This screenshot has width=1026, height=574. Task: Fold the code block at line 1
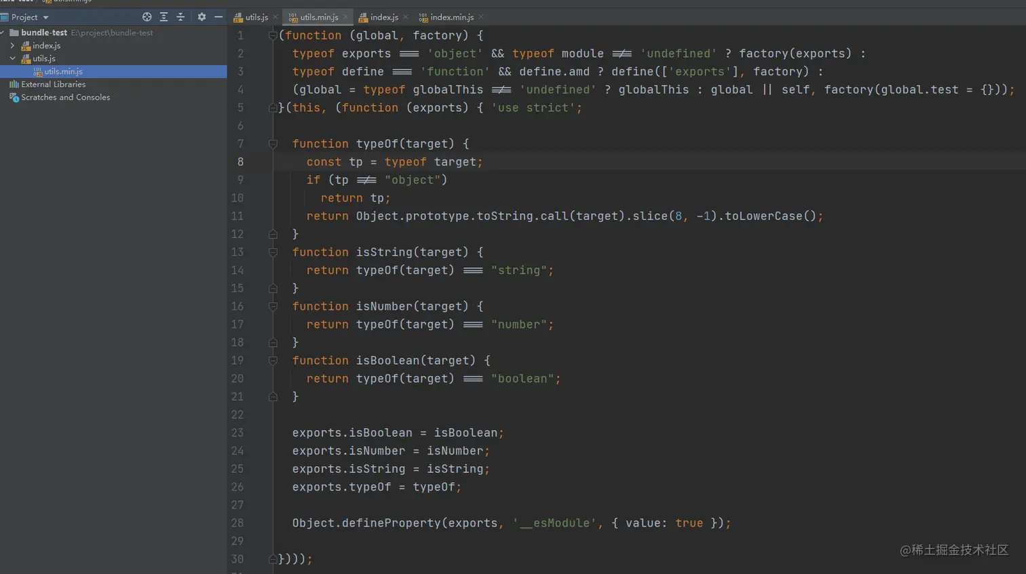pos(273,35)
